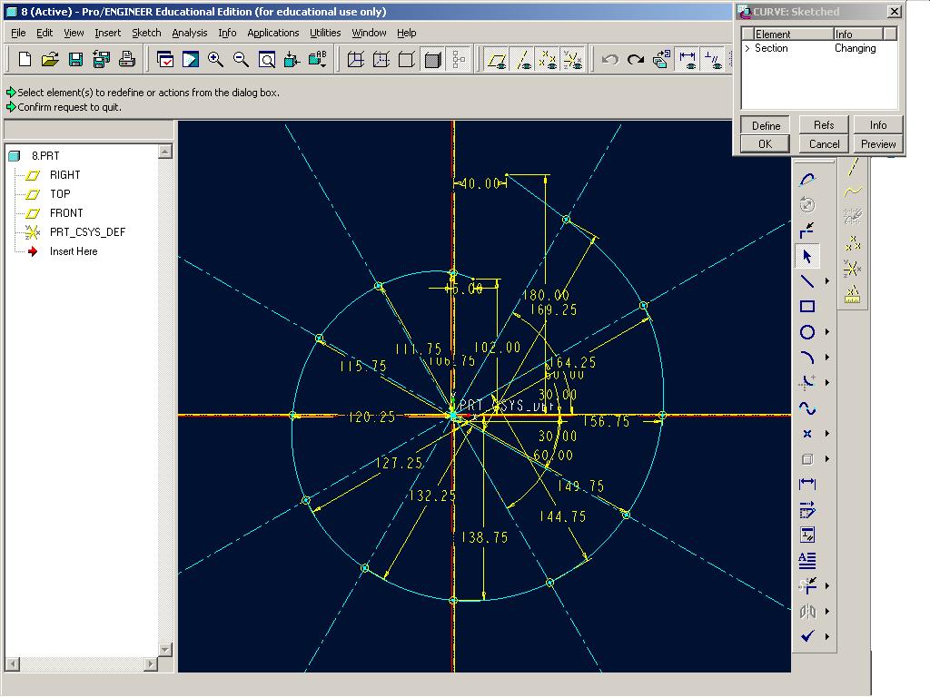The image size is (930, 697).
Task: Expand the Arc tool flyout arrow
Action: click(827, 358)
